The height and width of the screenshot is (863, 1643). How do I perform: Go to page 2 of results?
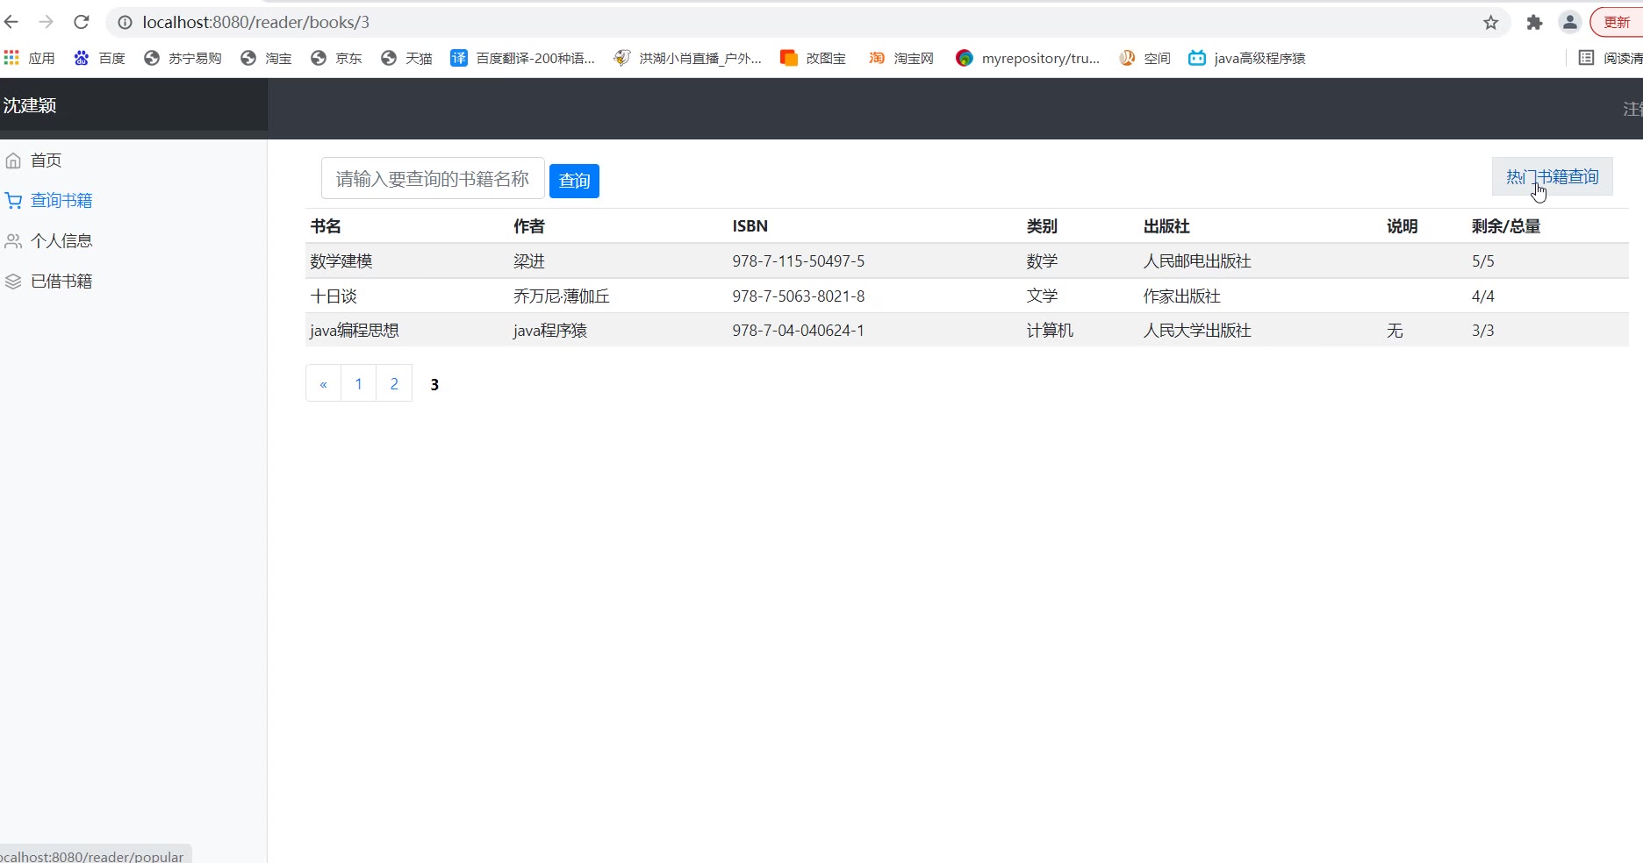(x=394, y=384)
